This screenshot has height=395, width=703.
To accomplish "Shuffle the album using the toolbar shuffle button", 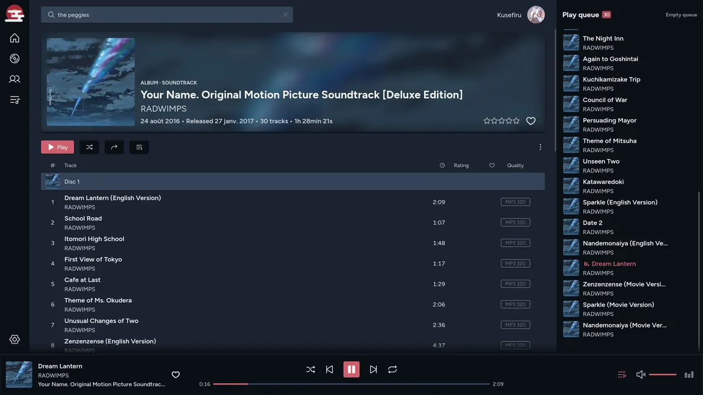I will 90,147.
